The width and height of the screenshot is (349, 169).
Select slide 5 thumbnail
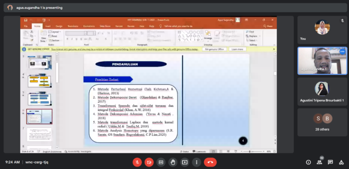40,99
